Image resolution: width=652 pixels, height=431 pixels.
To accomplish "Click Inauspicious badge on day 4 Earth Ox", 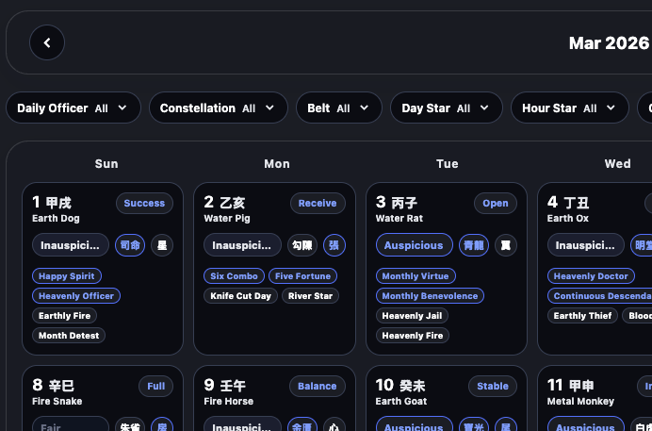I will [x=585, y=245].
